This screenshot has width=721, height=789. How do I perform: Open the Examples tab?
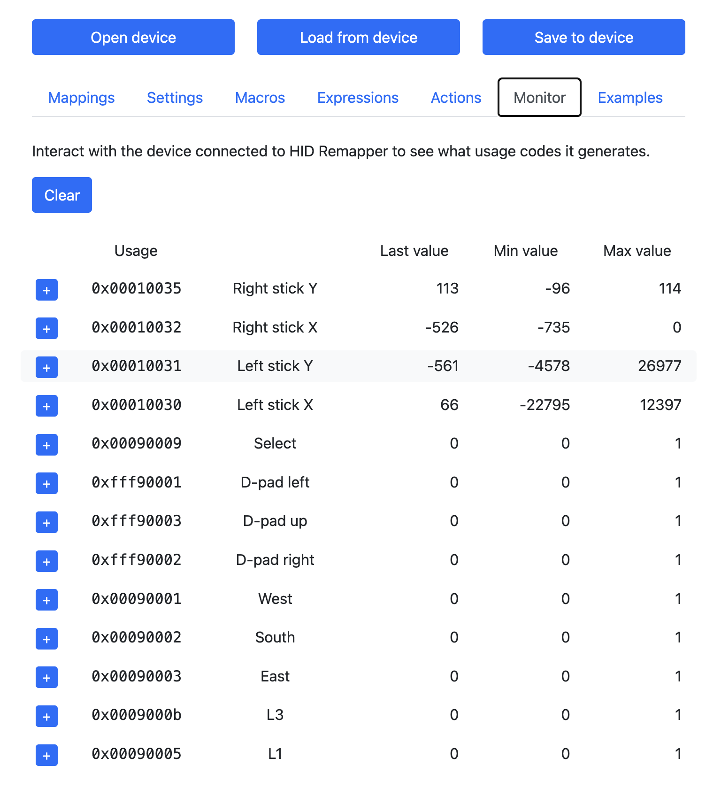(x=630, y=98)
